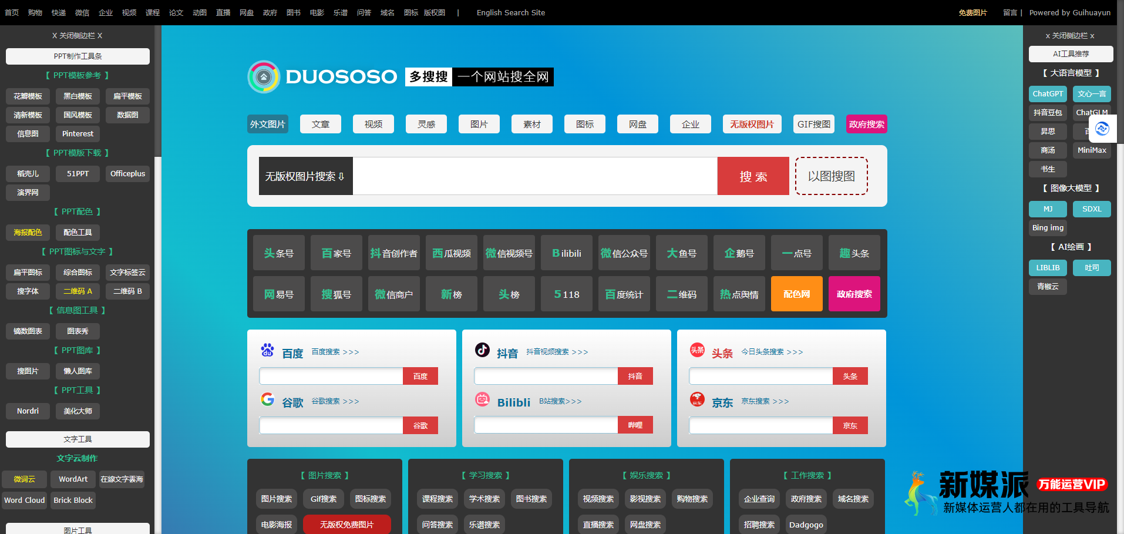Viewport: 1124px width, 534px height.
Task: Click the 文字工具 header button
Action: click(x=78, y=439)
